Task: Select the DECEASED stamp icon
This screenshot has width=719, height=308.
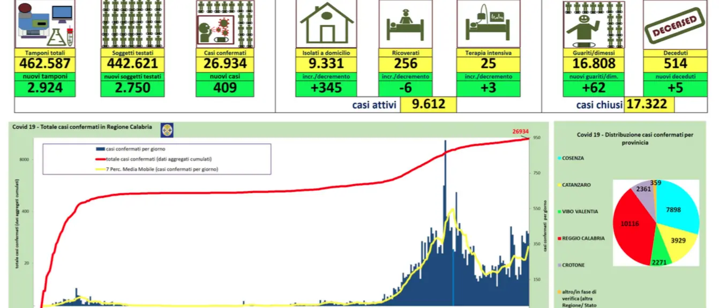Action: [x=675, y=24]
